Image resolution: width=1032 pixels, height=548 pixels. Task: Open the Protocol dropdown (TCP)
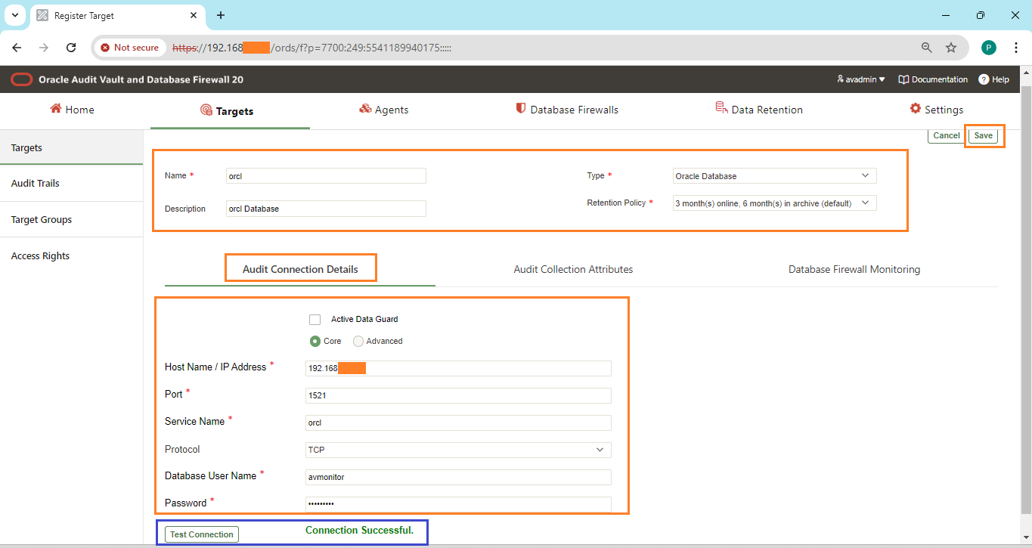458,450
